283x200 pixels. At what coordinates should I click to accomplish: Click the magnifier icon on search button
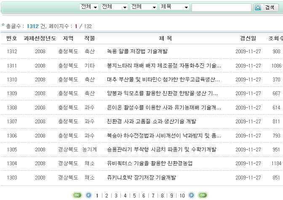[258, 8]
